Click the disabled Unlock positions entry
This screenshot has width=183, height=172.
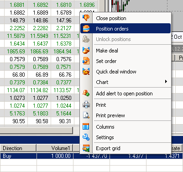coord(125,39)
